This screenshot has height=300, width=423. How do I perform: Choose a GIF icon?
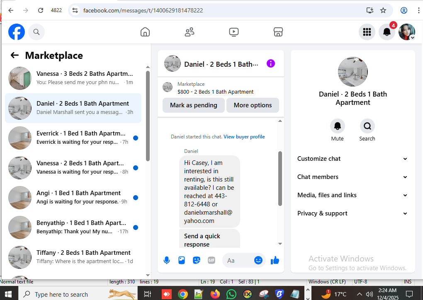[211, 260]
